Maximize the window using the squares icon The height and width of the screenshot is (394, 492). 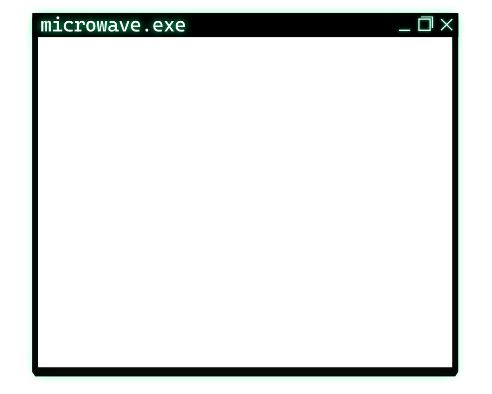pyautogui.click(x=426, y=24)
